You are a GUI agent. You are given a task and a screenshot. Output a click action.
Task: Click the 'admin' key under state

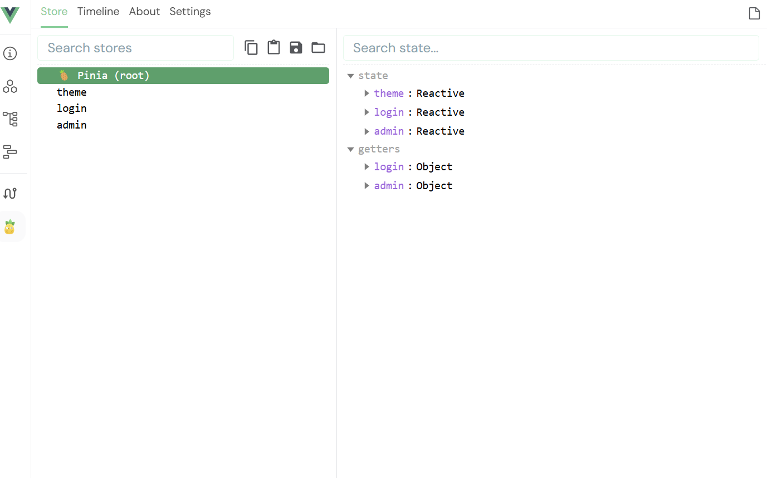click(x=389, y=131)
